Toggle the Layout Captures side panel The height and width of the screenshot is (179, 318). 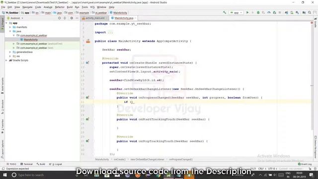coord(2,149)
